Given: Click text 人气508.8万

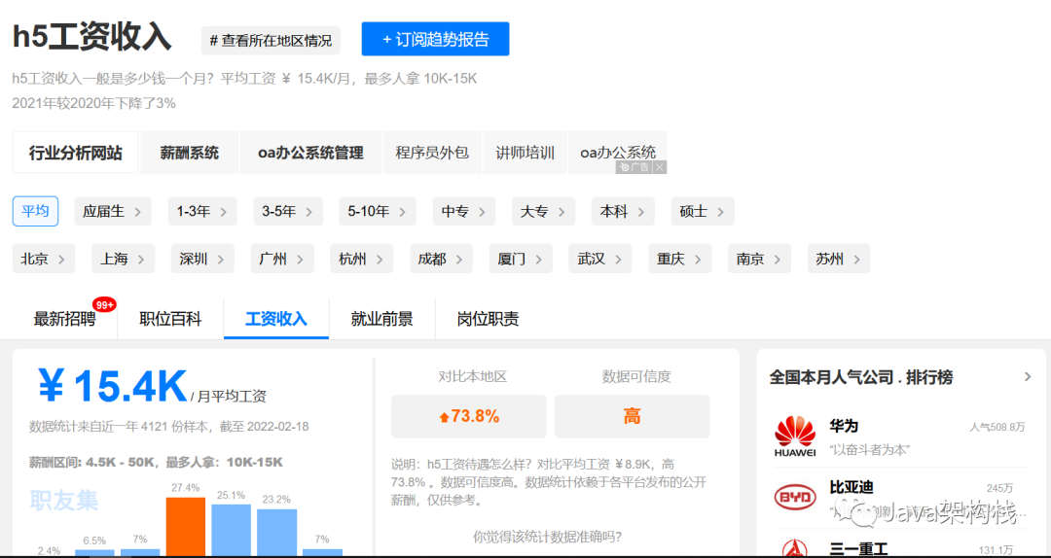Looking at the screenshot, I should [x=997, y=427].
